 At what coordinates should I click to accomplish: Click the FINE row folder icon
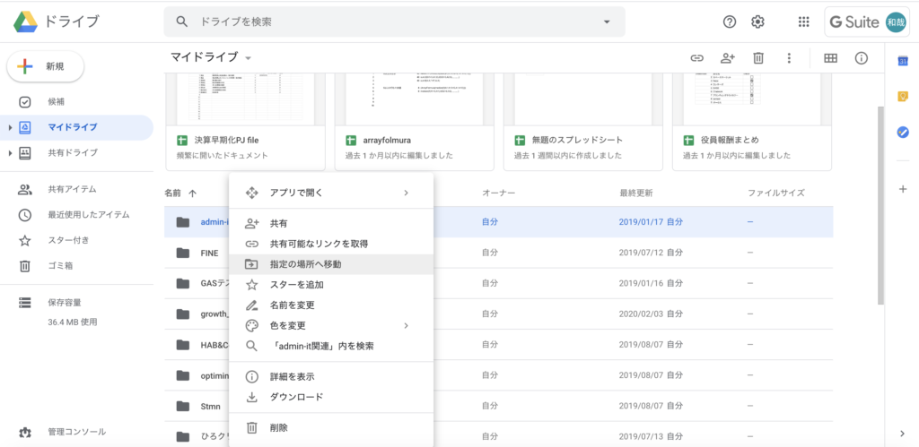[x=183, y=253]
